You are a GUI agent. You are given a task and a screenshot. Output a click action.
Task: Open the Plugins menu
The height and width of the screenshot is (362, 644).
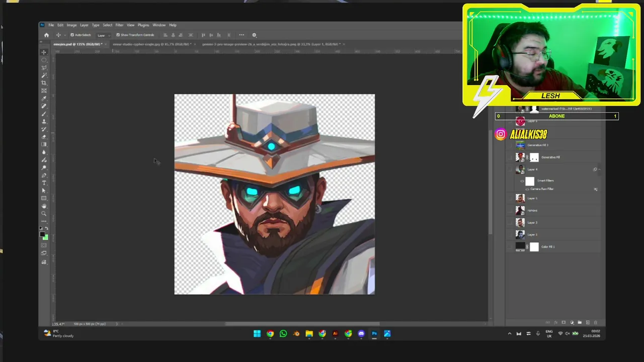143,25
